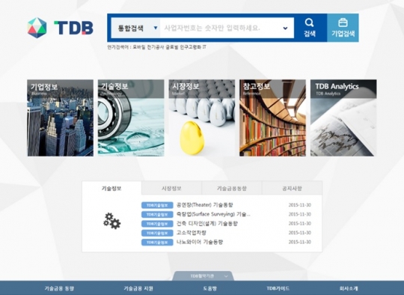Click 기술금융 지원 in the footer menu

pyautogui.click(x=138, y=288)
